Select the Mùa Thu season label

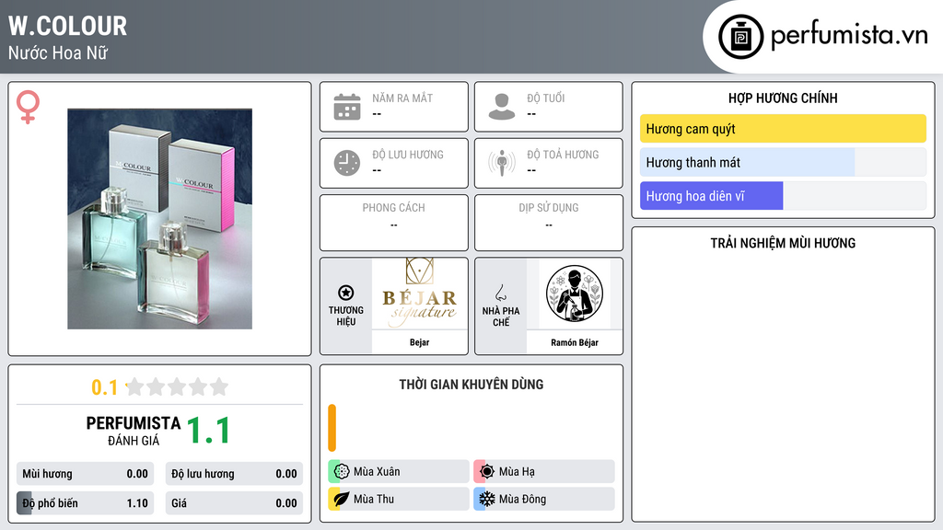pos(374,499)
